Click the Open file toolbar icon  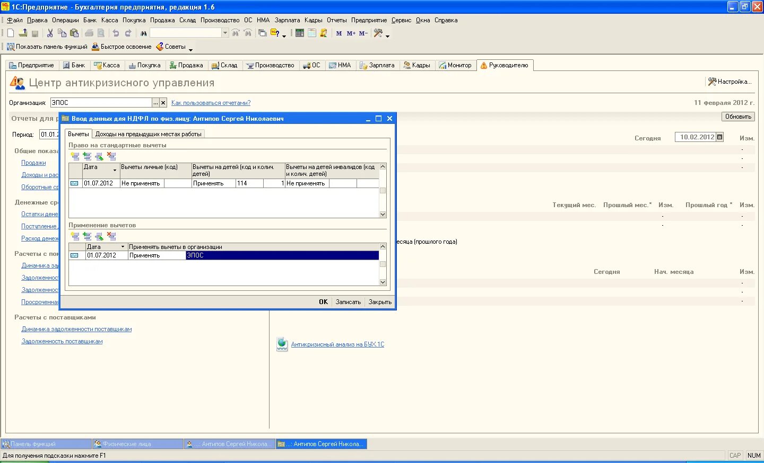23,33
